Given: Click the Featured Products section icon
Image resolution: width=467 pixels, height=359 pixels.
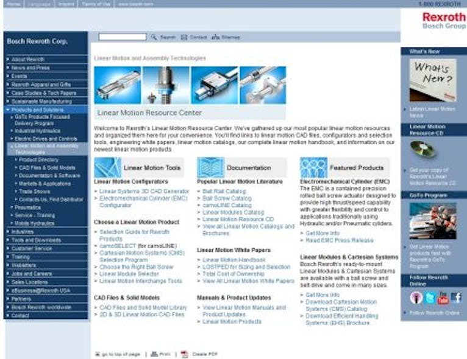Looking at the screenshot, I should pos(313,167).
